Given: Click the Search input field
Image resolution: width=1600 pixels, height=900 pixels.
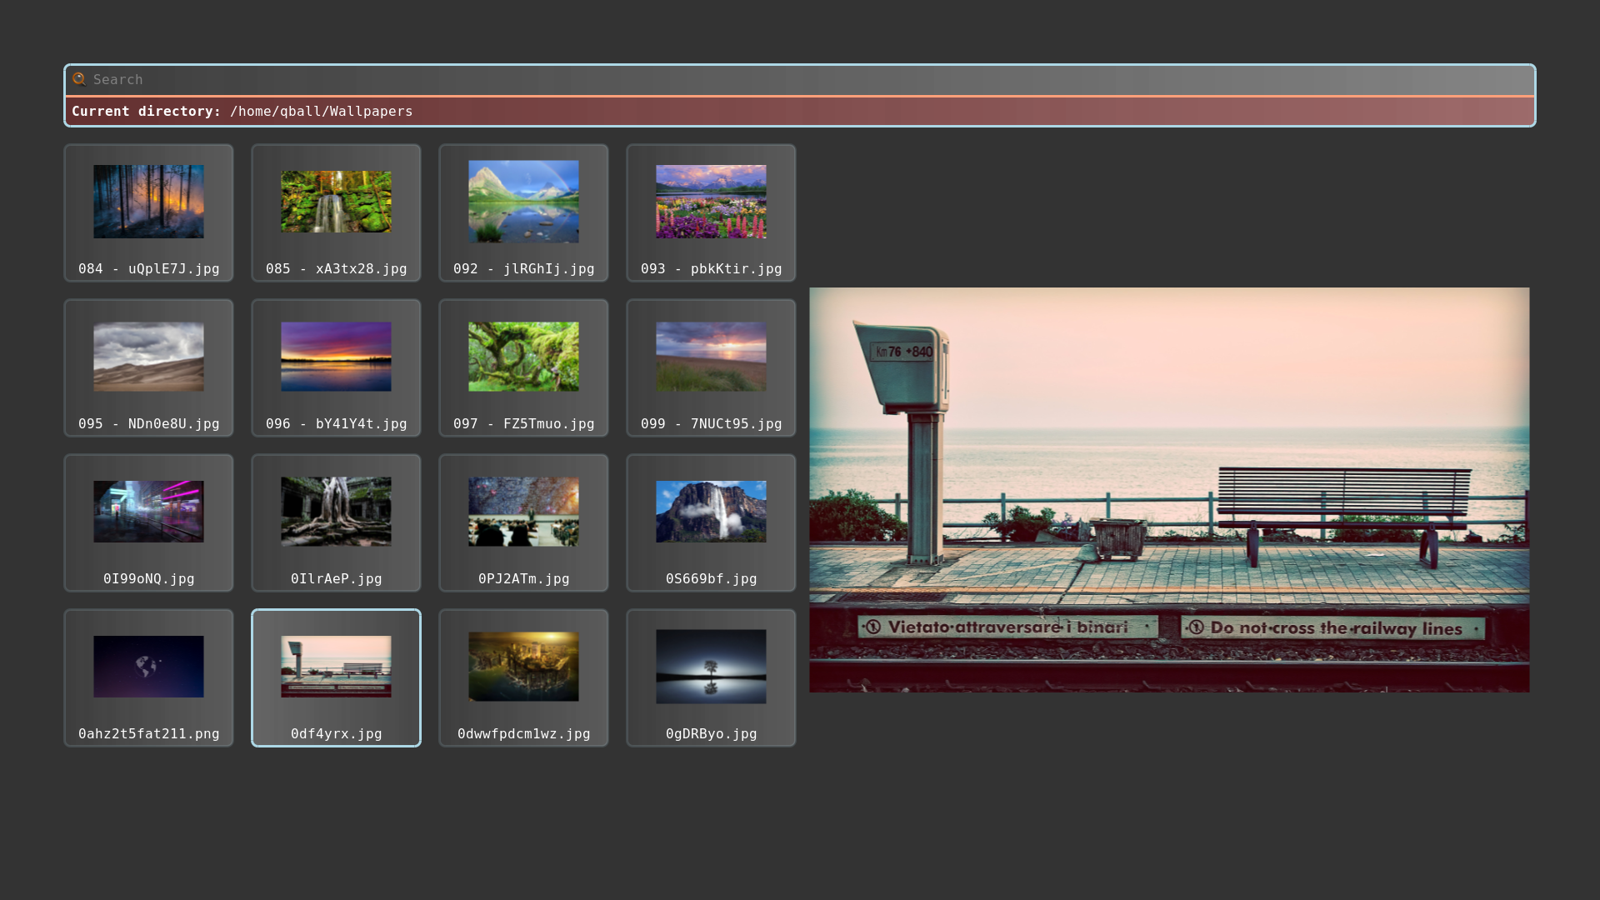Looking at the screenshot, I should coord(800,80).
